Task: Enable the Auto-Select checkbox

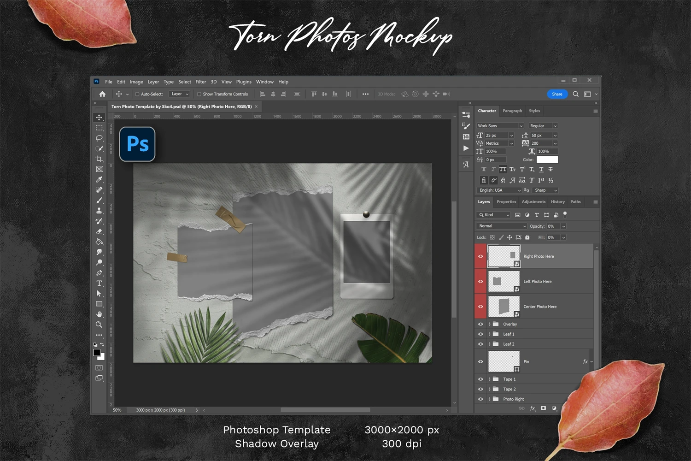Action: tap(137, 94)
